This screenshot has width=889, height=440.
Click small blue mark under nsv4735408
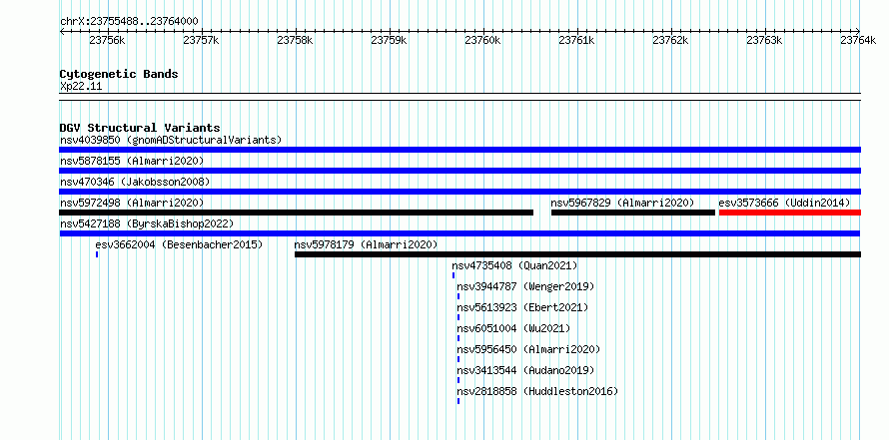[453, 275]
